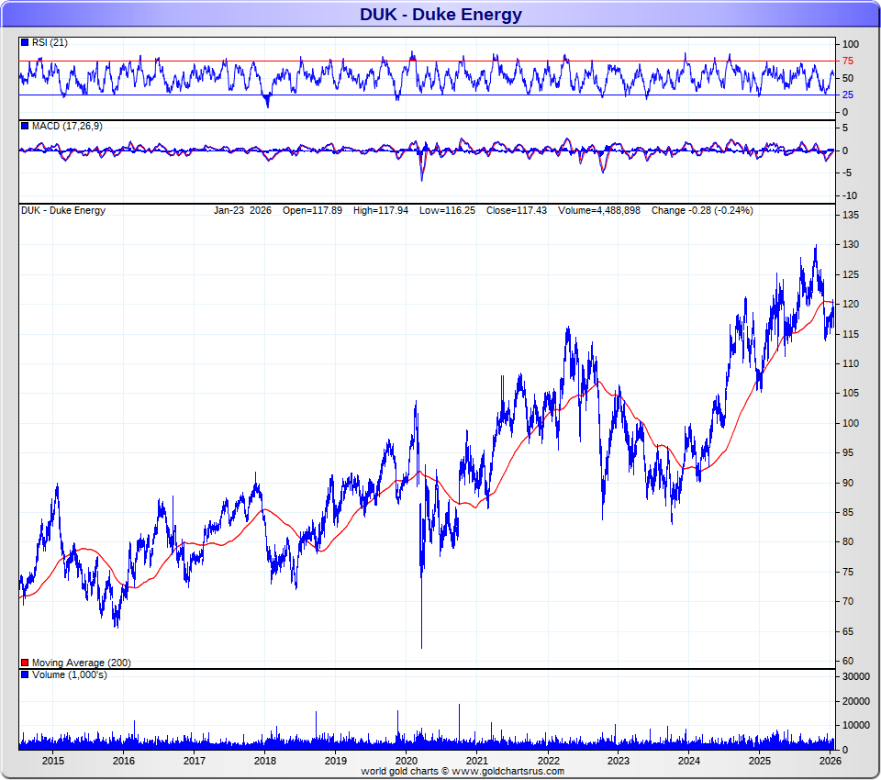This screenshot has width=881, height=780.
Task: Select the 'MACD (17,26,9)' label
Action: 67,126
